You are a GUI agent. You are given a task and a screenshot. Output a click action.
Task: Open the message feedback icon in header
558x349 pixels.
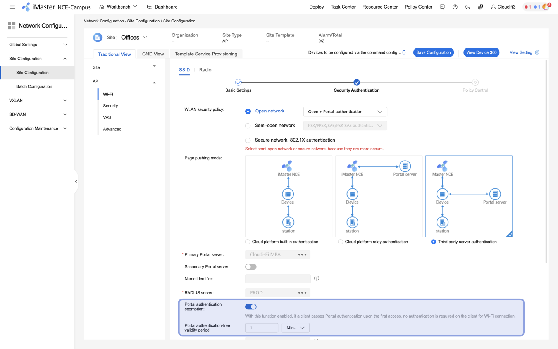(x=442, y=7)
